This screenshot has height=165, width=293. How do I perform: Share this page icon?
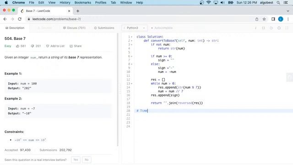[x=257, y=19]
